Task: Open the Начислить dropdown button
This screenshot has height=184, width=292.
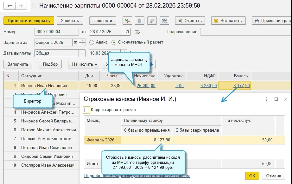Action: click(84, 64)
